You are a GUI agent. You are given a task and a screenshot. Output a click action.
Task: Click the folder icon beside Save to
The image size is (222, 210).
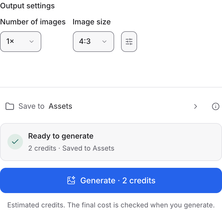(x=10, y=106)
